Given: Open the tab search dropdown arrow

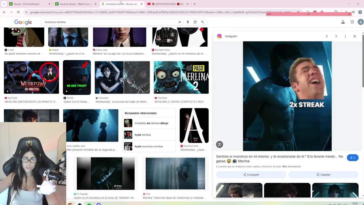Looking at the screenshot, I should pos(4,4).
